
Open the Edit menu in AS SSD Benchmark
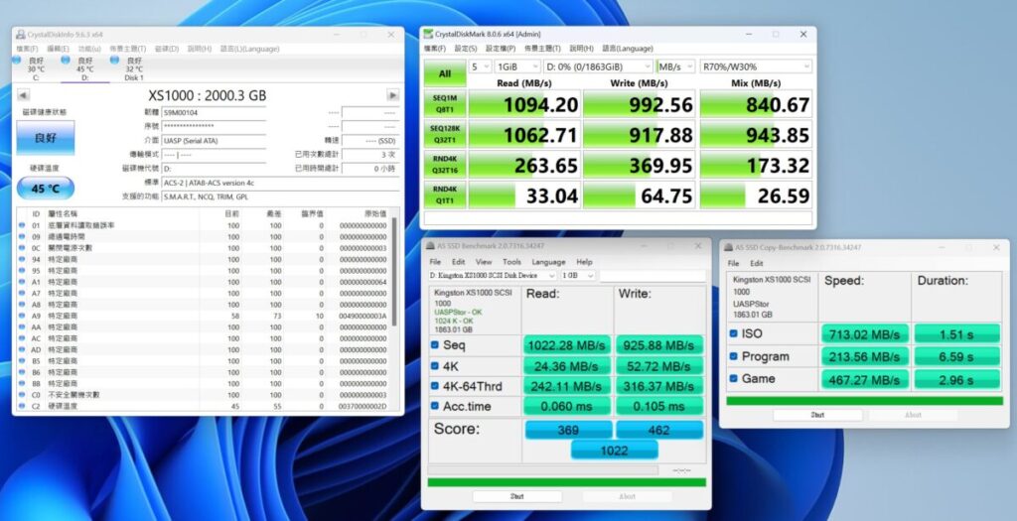coord(459,262)
